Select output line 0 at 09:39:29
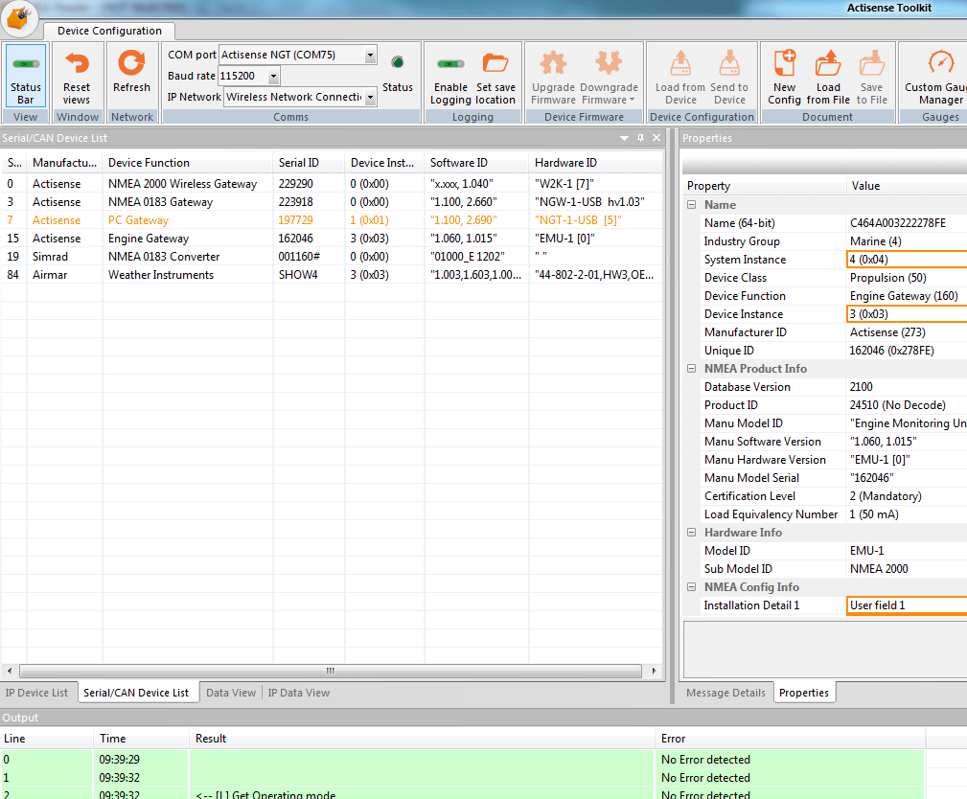The image size is (967, 799). click(463, 760)
